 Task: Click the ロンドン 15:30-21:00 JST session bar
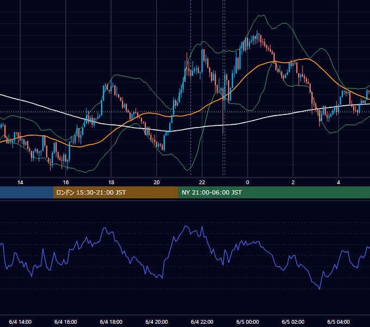click(115, 192)
